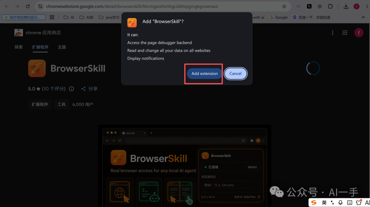Image resolution: width=370 pixels, height=207 pixels.
Task: Switch to the 主题 tab
Action: coord(62,47)
